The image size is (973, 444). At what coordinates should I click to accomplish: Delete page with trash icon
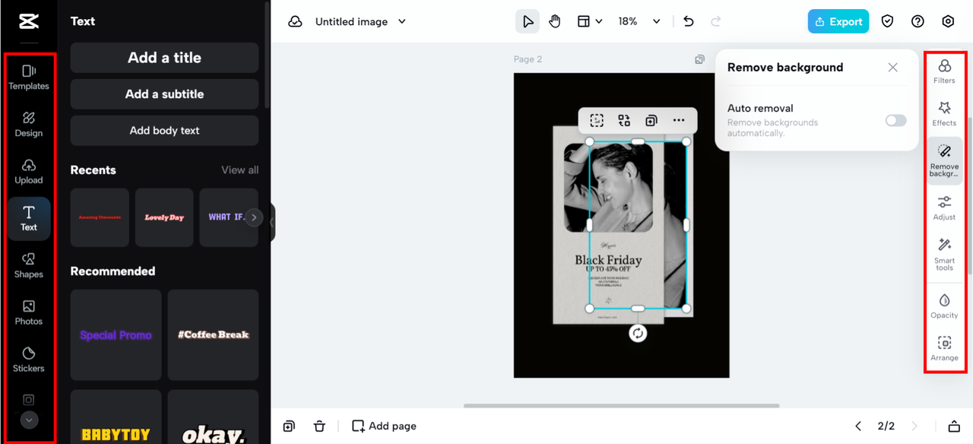(319, 427)
